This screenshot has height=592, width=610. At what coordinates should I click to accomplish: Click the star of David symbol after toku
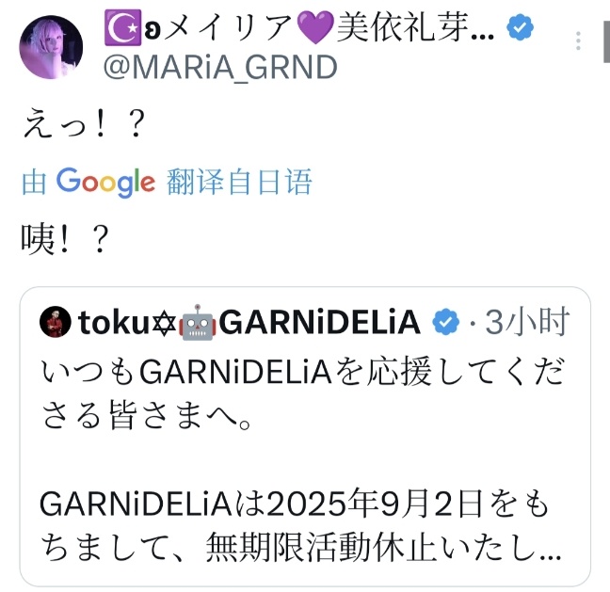coord(164,323)
